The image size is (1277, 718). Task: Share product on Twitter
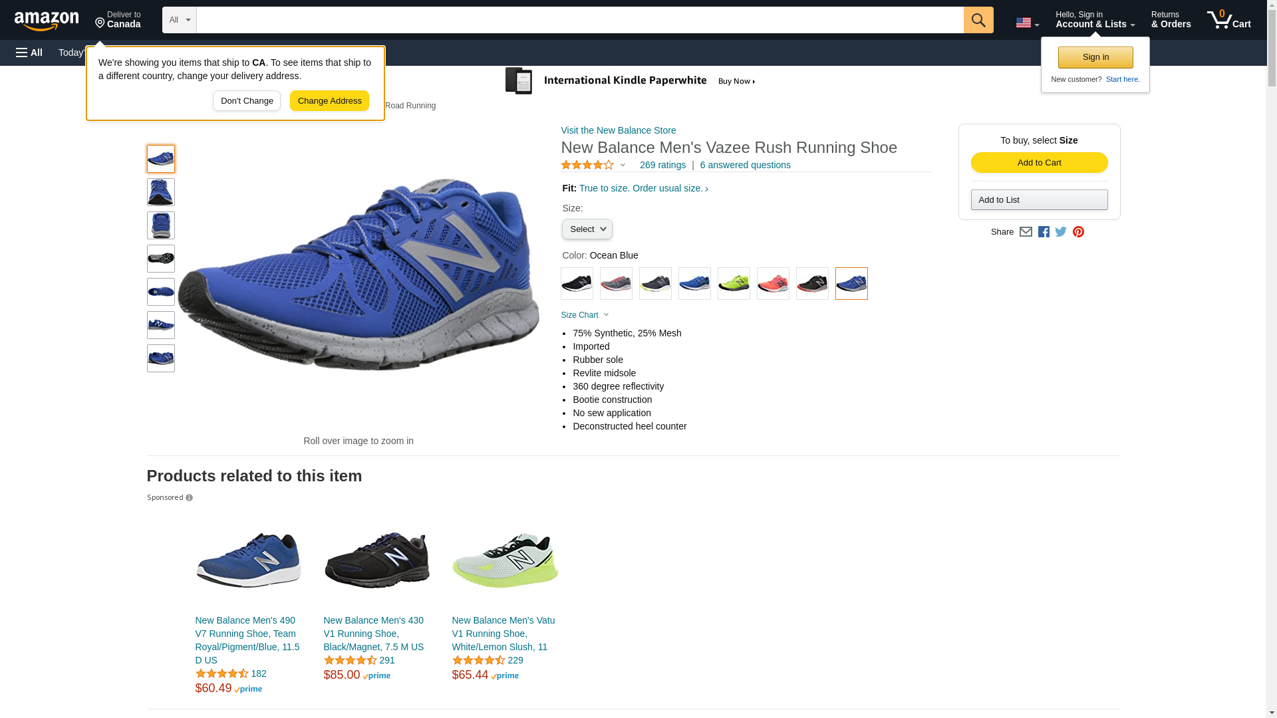(1061, 232)
